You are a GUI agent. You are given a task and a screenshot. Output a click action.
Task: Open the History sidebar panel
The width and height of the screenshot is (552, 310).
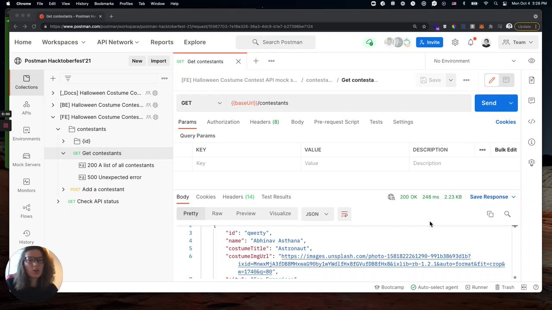(26, 237)
